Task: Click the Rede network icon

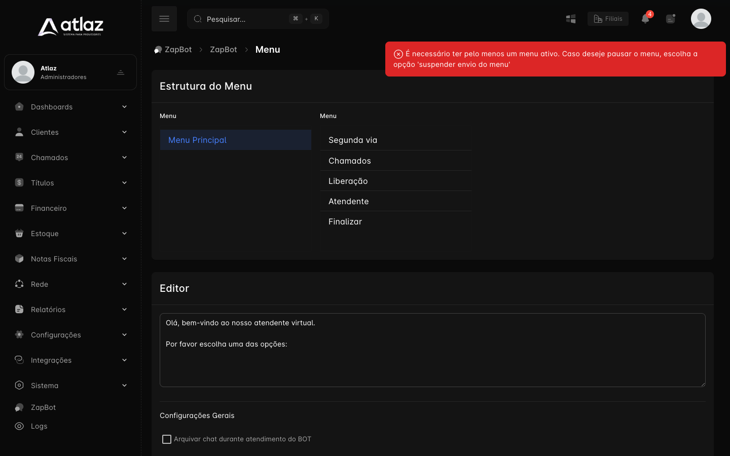Action: [19, 284]
